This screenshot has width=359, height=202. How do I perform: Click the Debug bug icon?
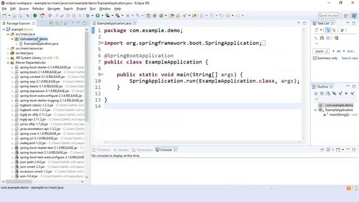[88, 16]
